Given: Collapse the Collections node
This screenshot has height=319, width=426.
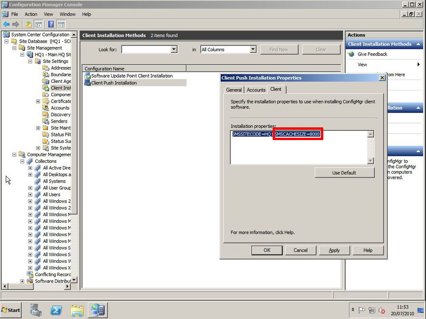Looking at the screenshot, I should (x=22, y=161).
